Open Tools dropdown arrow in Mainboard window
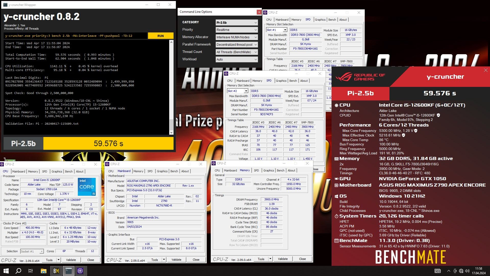The image size is (490, 276). click(164, 260)
